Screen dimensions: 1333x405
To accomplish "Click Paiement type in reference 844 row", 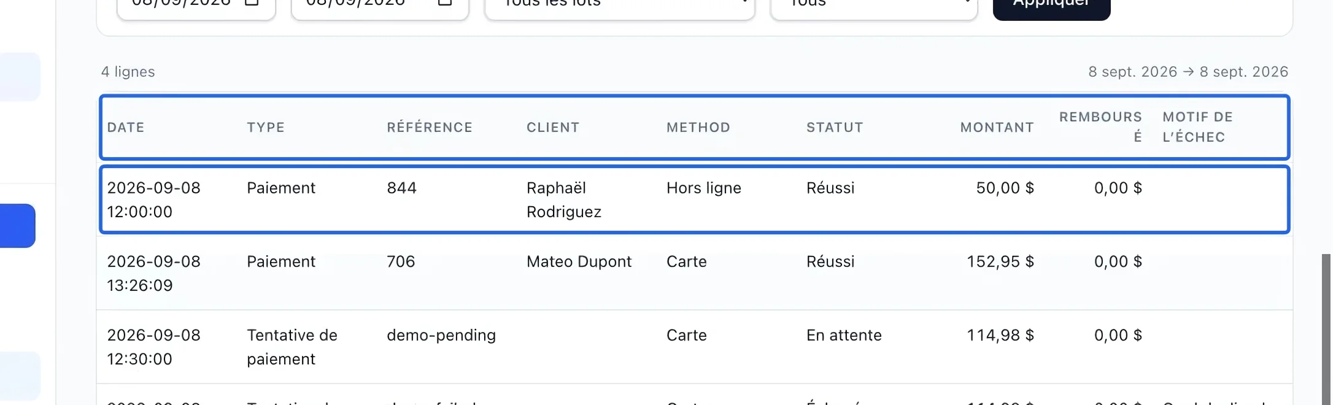I will coord(281,188).
